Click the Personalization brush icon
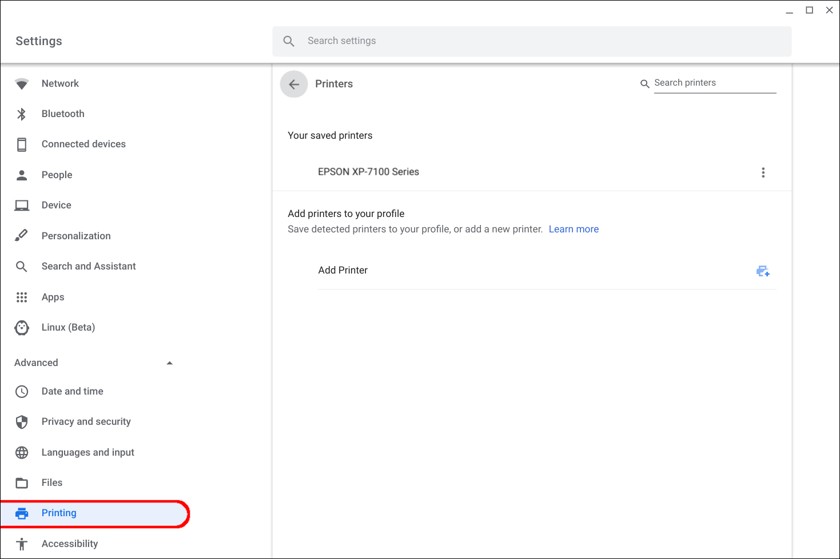 click(21, 235)
